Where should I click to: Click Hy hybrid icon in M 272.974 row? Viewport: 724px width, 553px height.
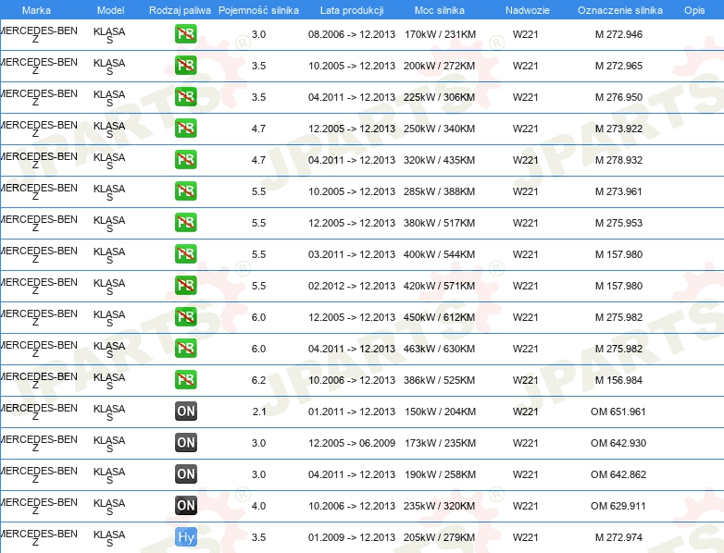[x=186, y=537]
